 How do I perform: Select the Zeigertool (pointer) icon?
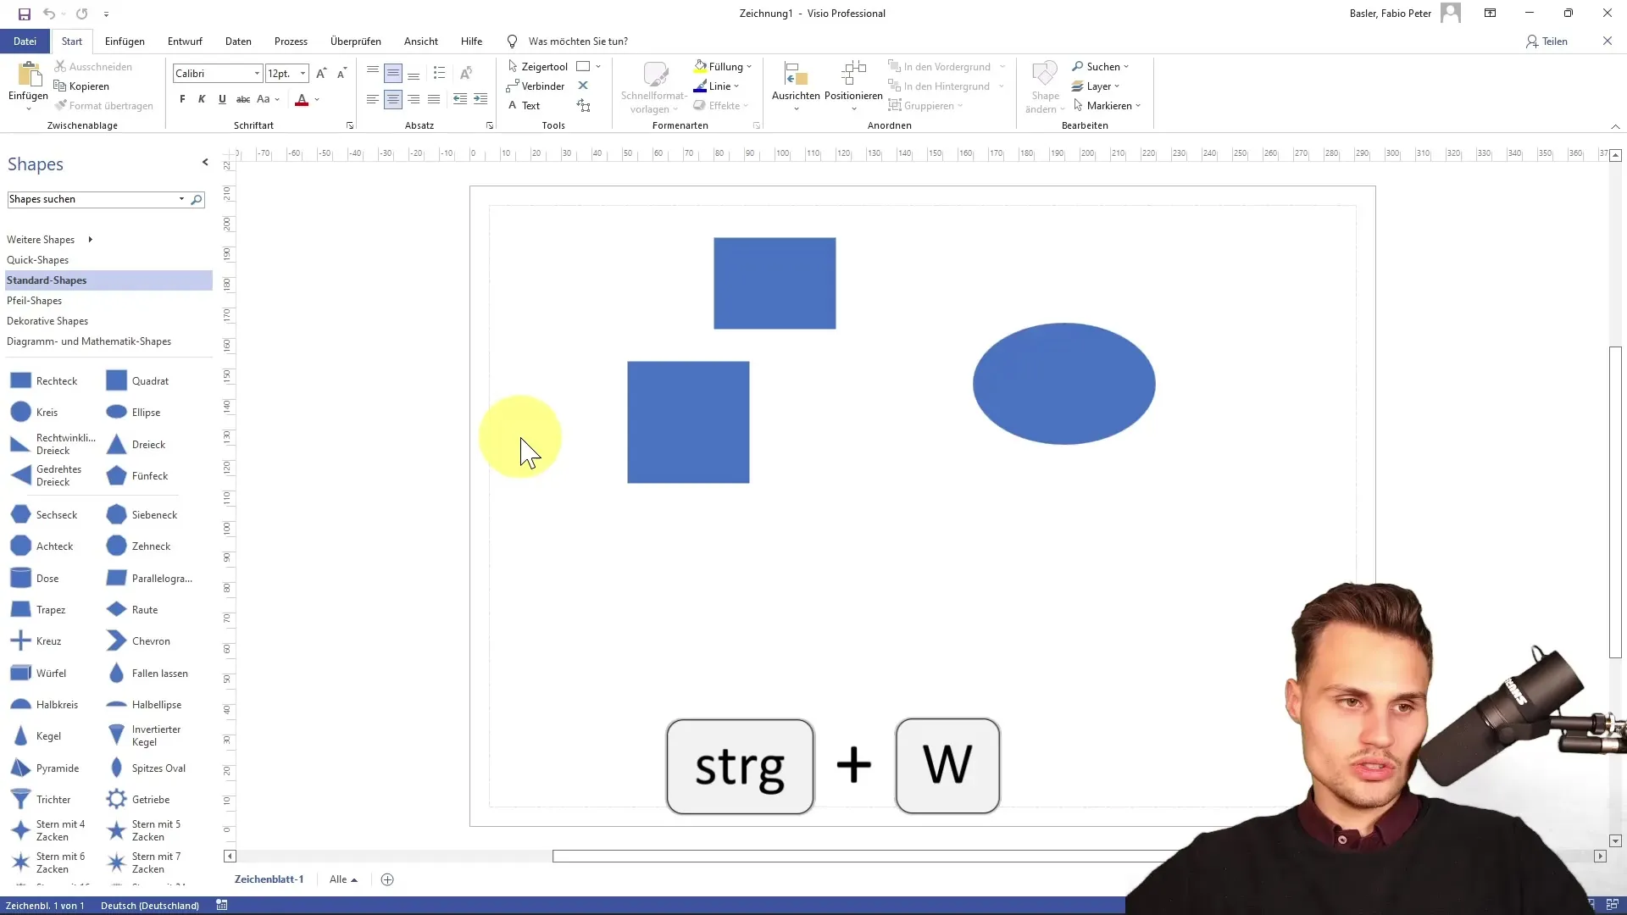pos(514,66)
